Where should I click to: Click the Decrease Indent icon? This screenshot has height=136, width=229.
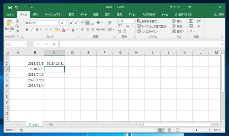(x=98, y=29)
